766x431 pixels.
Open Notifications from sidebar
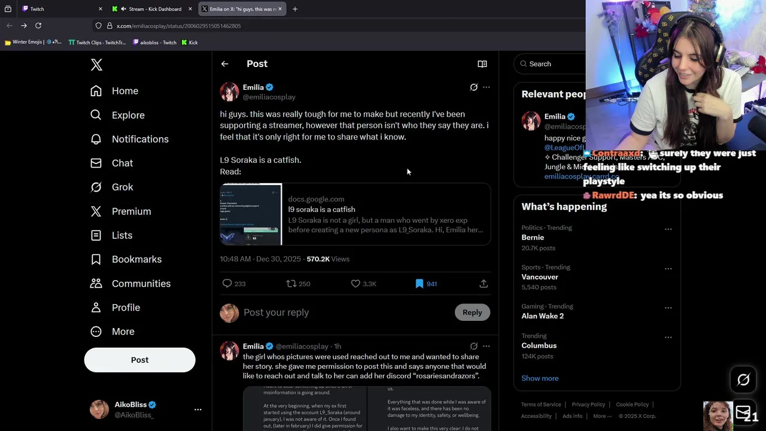129,139
